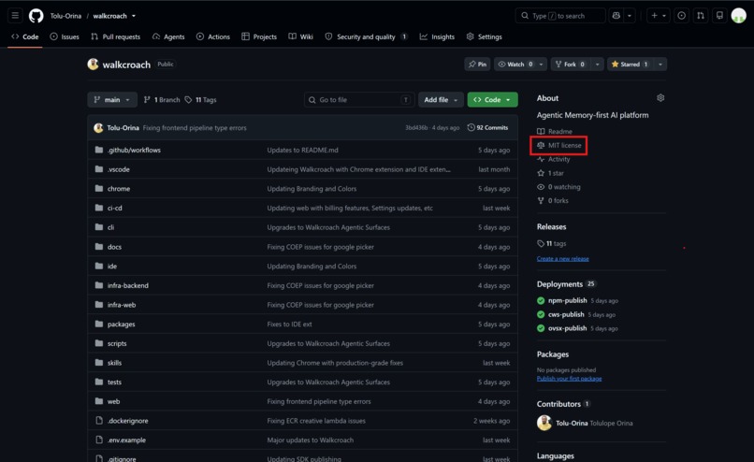Open the MIT license link
The height and width of the screenshot is (462, 754).
(x=559, y=145)
